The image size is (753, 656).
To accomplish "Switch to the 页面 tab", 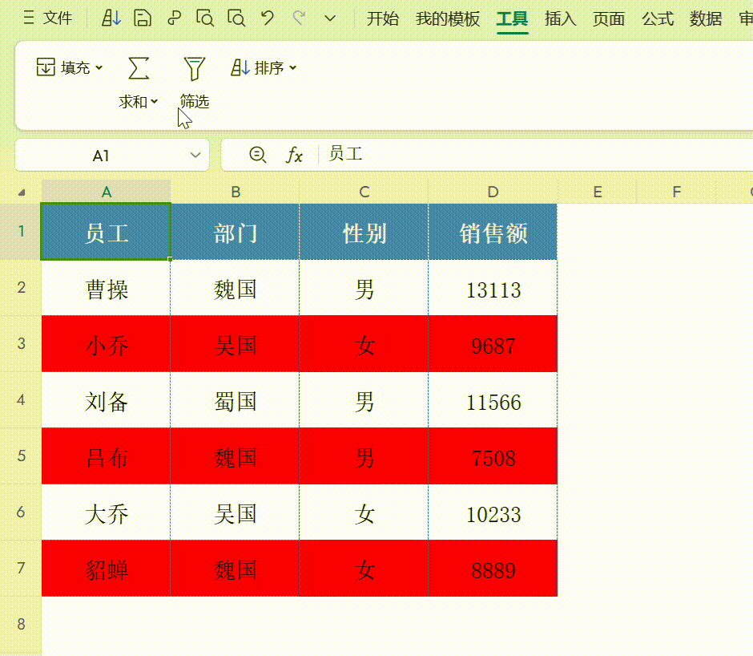I will point(609,18).
